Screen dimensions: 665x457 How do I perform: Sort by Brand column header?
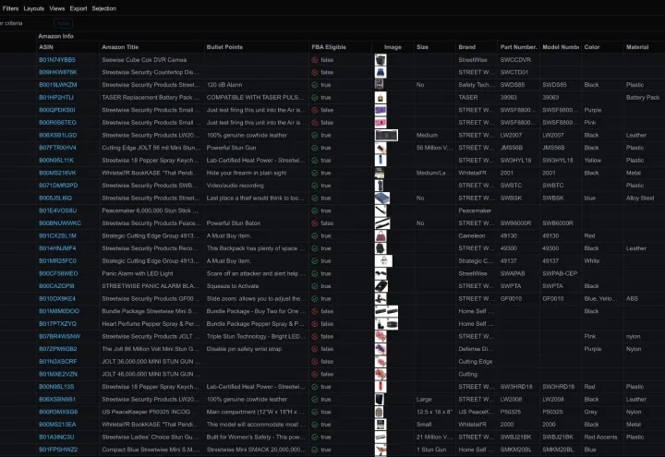[466, 47]
